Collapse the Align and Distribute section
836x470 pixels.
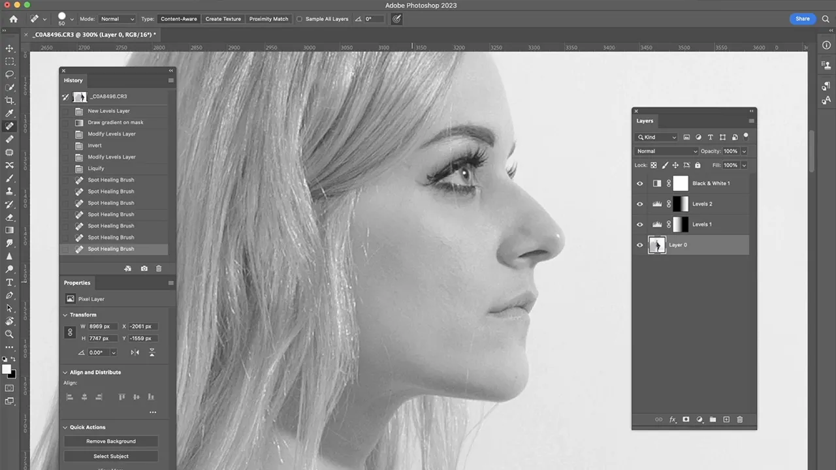65,372
